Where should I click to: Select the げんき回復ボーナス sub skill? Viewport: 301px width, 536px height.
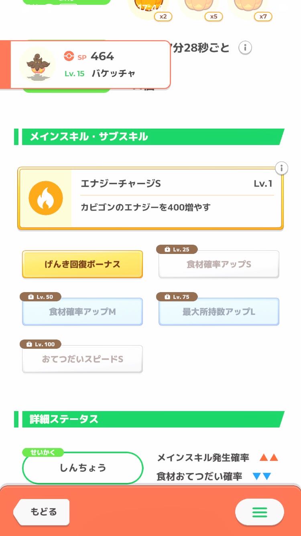(x=82, y=264)
